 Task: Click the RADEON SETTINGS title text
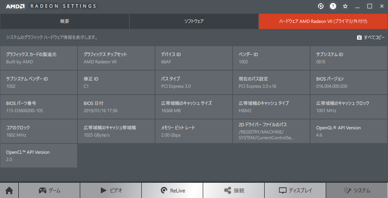click(x=63, y=6)
